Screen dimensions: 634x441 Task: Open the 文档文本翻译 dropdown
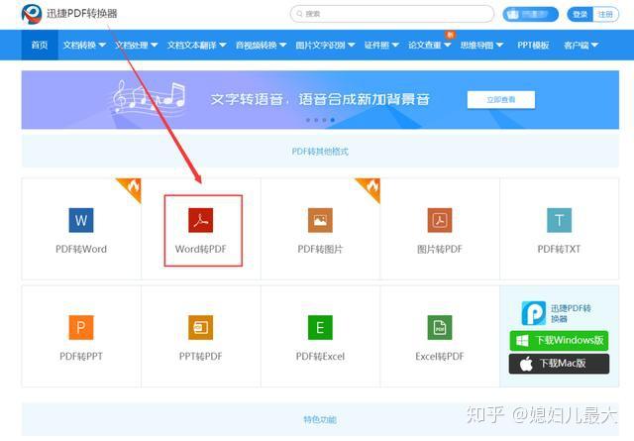(197, 45)
